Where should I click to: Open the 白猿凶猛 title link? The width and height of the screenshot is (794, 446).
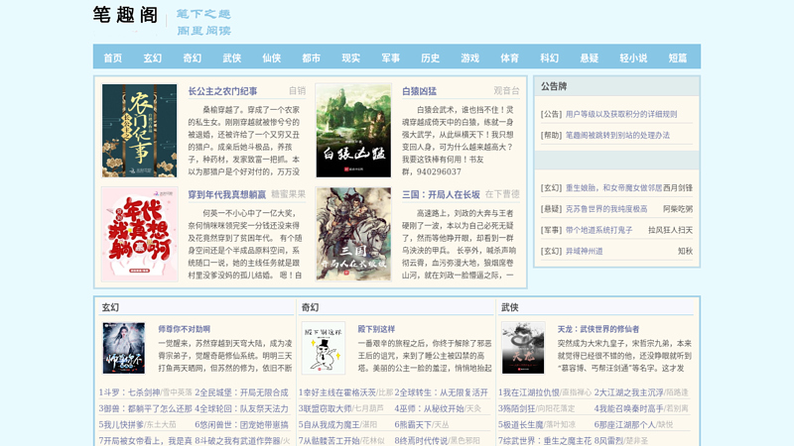pyautogui.click(x=419, y=91)
